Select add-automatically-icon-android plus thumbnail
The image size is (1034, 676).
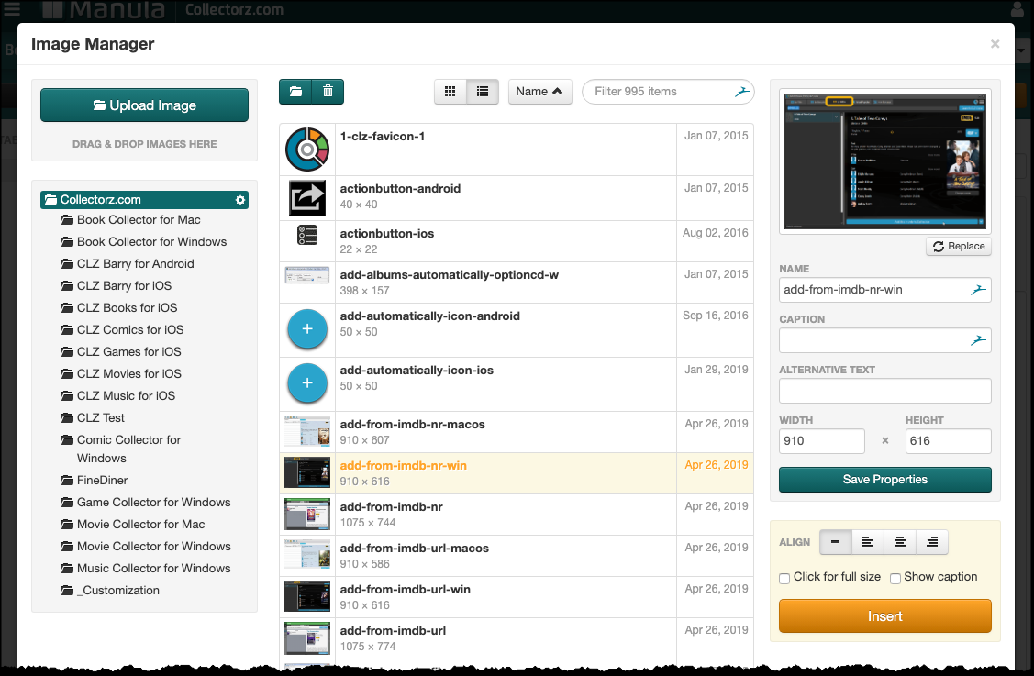point(307,329)
